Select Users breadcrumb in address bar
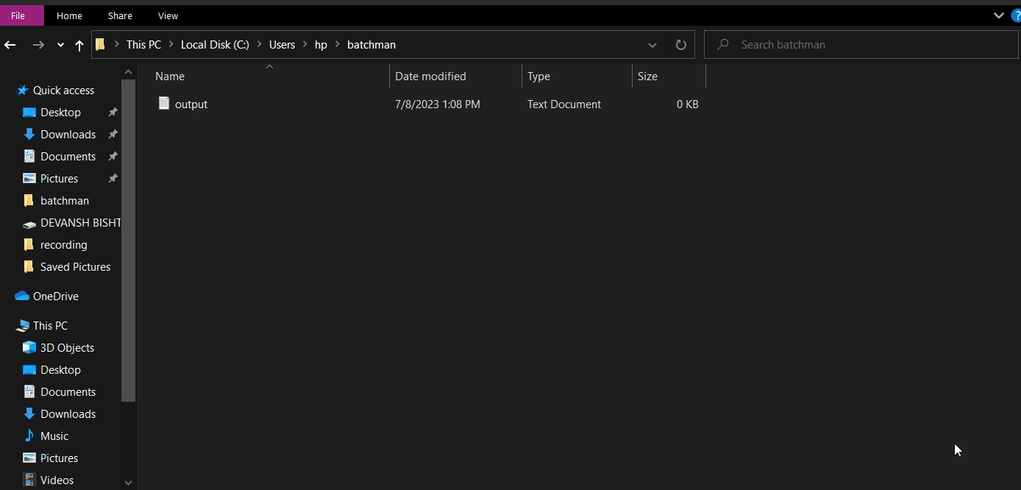Viewport: 1021px width, 490px height. 282,45
